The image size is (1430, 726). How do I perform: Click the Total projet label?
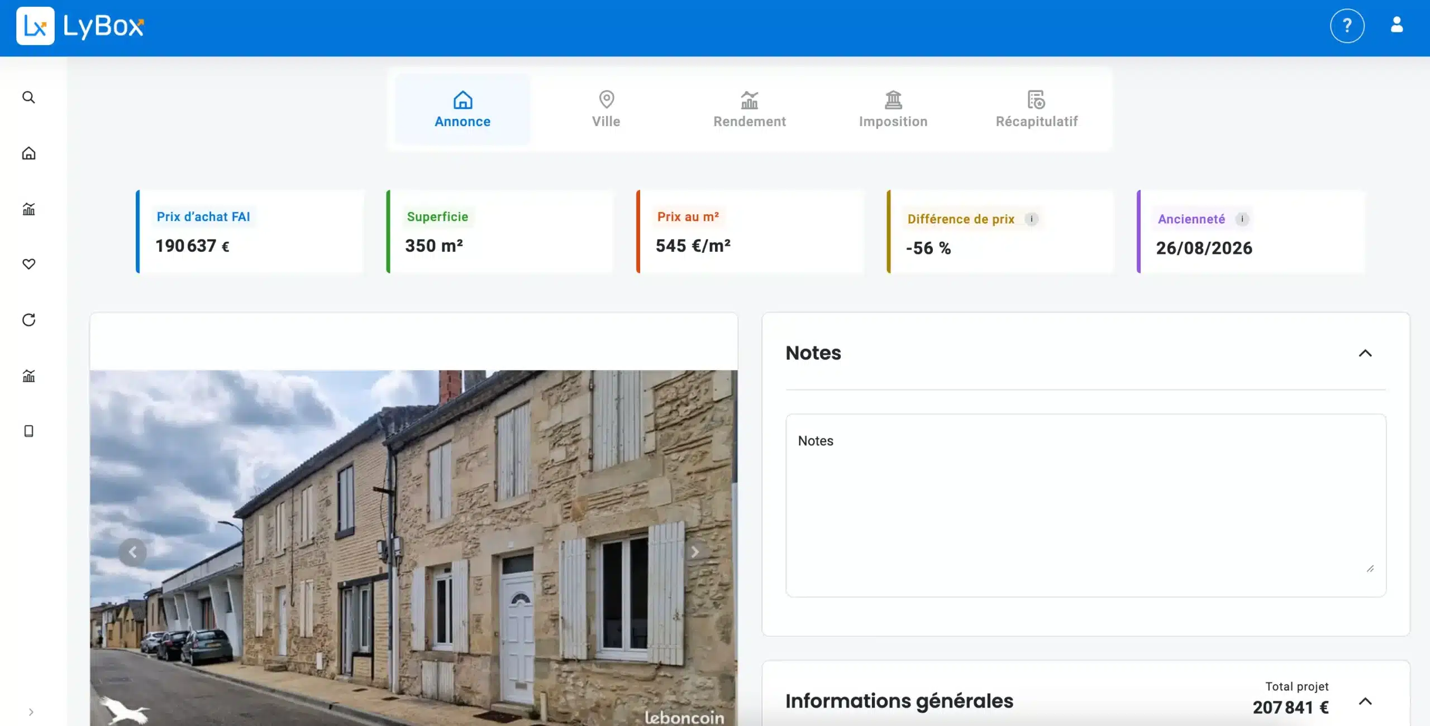point(1296,687)
